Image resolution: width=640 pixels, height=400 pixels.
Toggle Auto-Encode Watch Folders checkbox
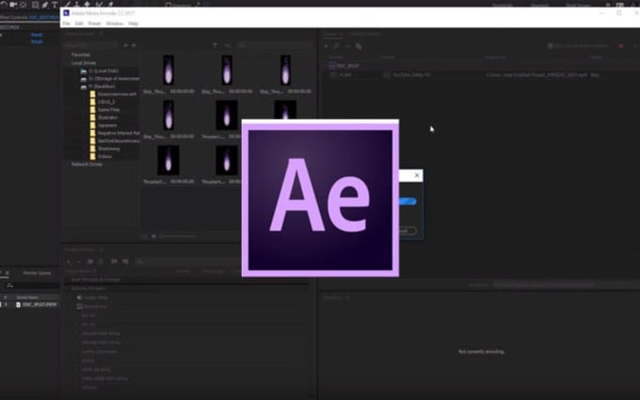coord(550,46)
